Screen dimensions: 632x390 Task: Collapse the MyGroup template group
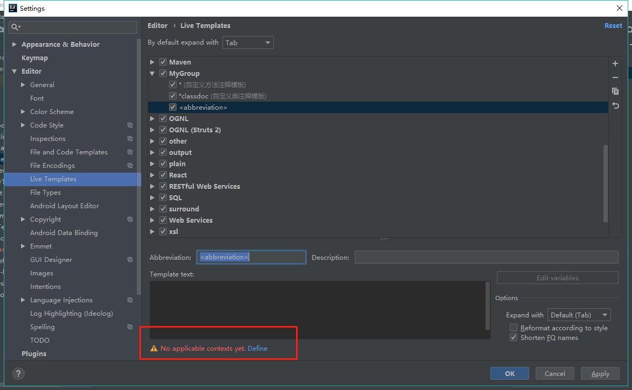click(152, 73)
